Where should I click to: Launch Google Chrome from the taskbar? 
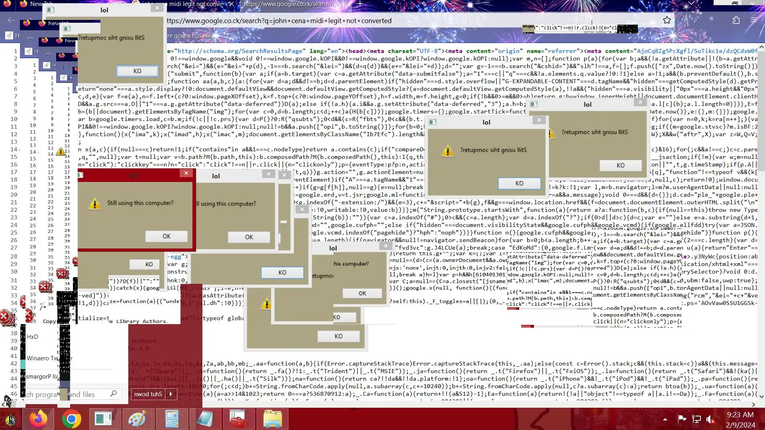pos(71,419)
